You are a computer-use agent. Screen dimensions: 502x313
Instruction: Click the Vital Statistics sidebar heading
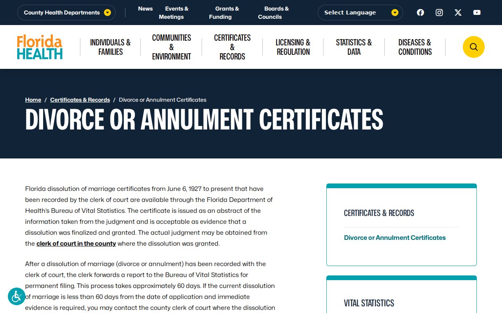[369, 303]
